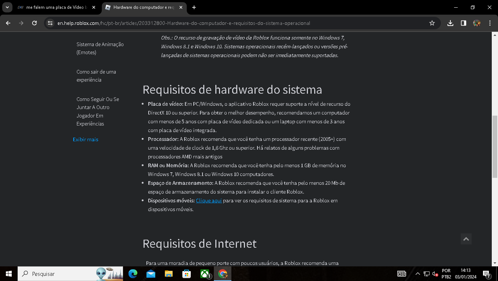Open Microsoft Store from taskbar
498x281 pixels.
[x=186, y=274]
